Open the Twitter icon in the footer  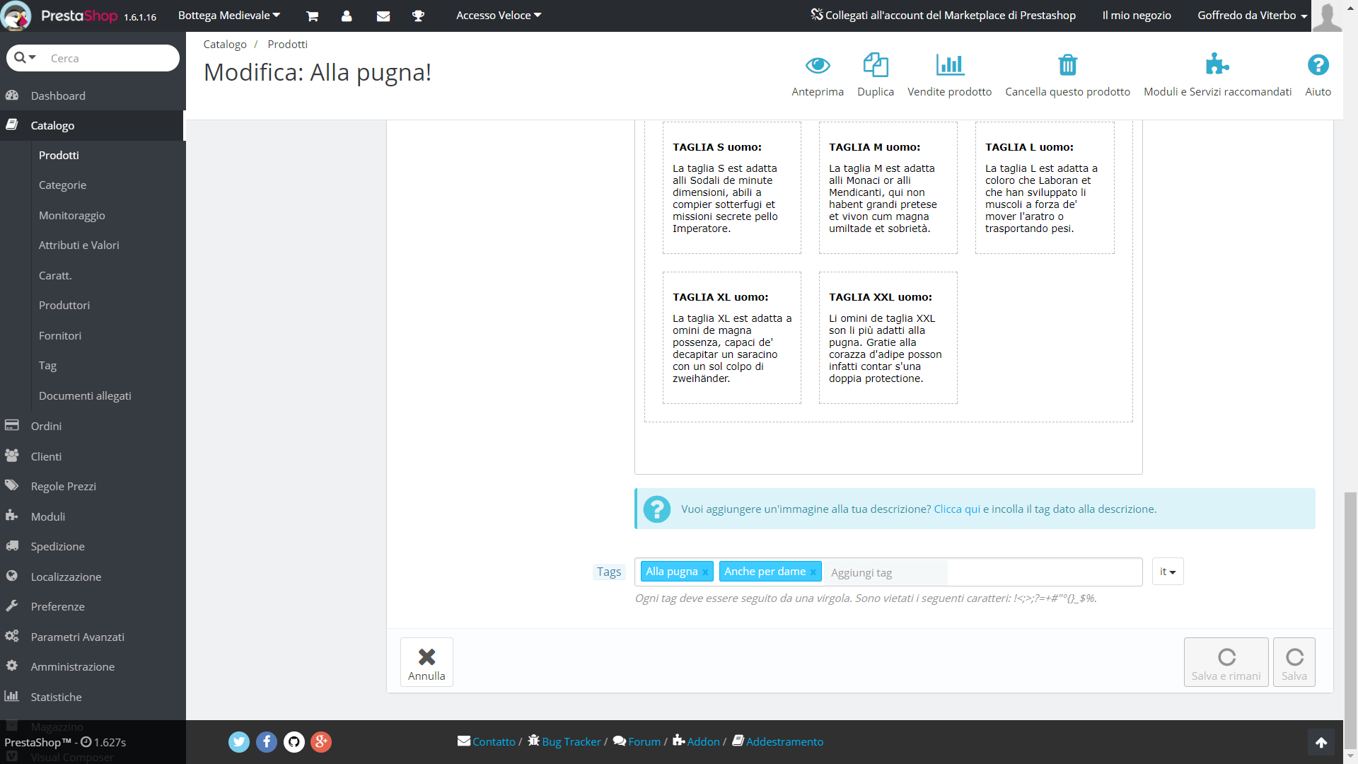coord(239,741)
